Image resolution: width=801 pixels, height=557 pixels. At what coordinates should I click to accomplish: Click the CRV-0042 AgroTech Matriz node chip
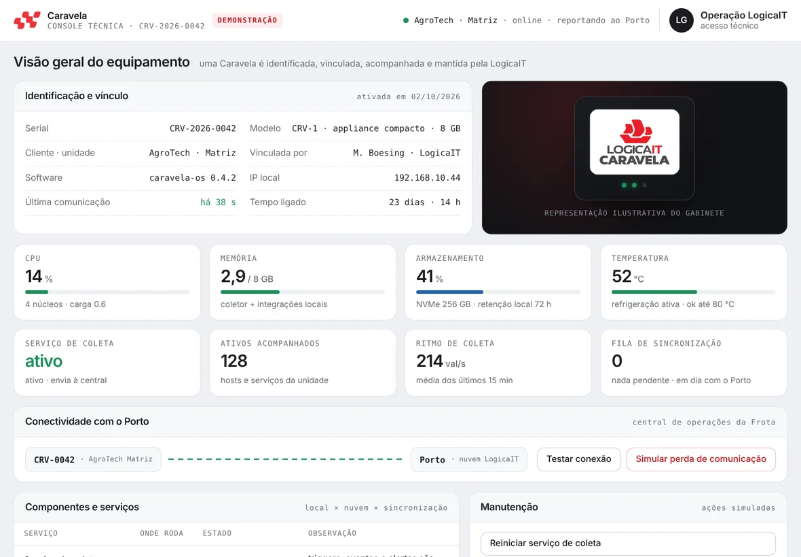point(93,459)
